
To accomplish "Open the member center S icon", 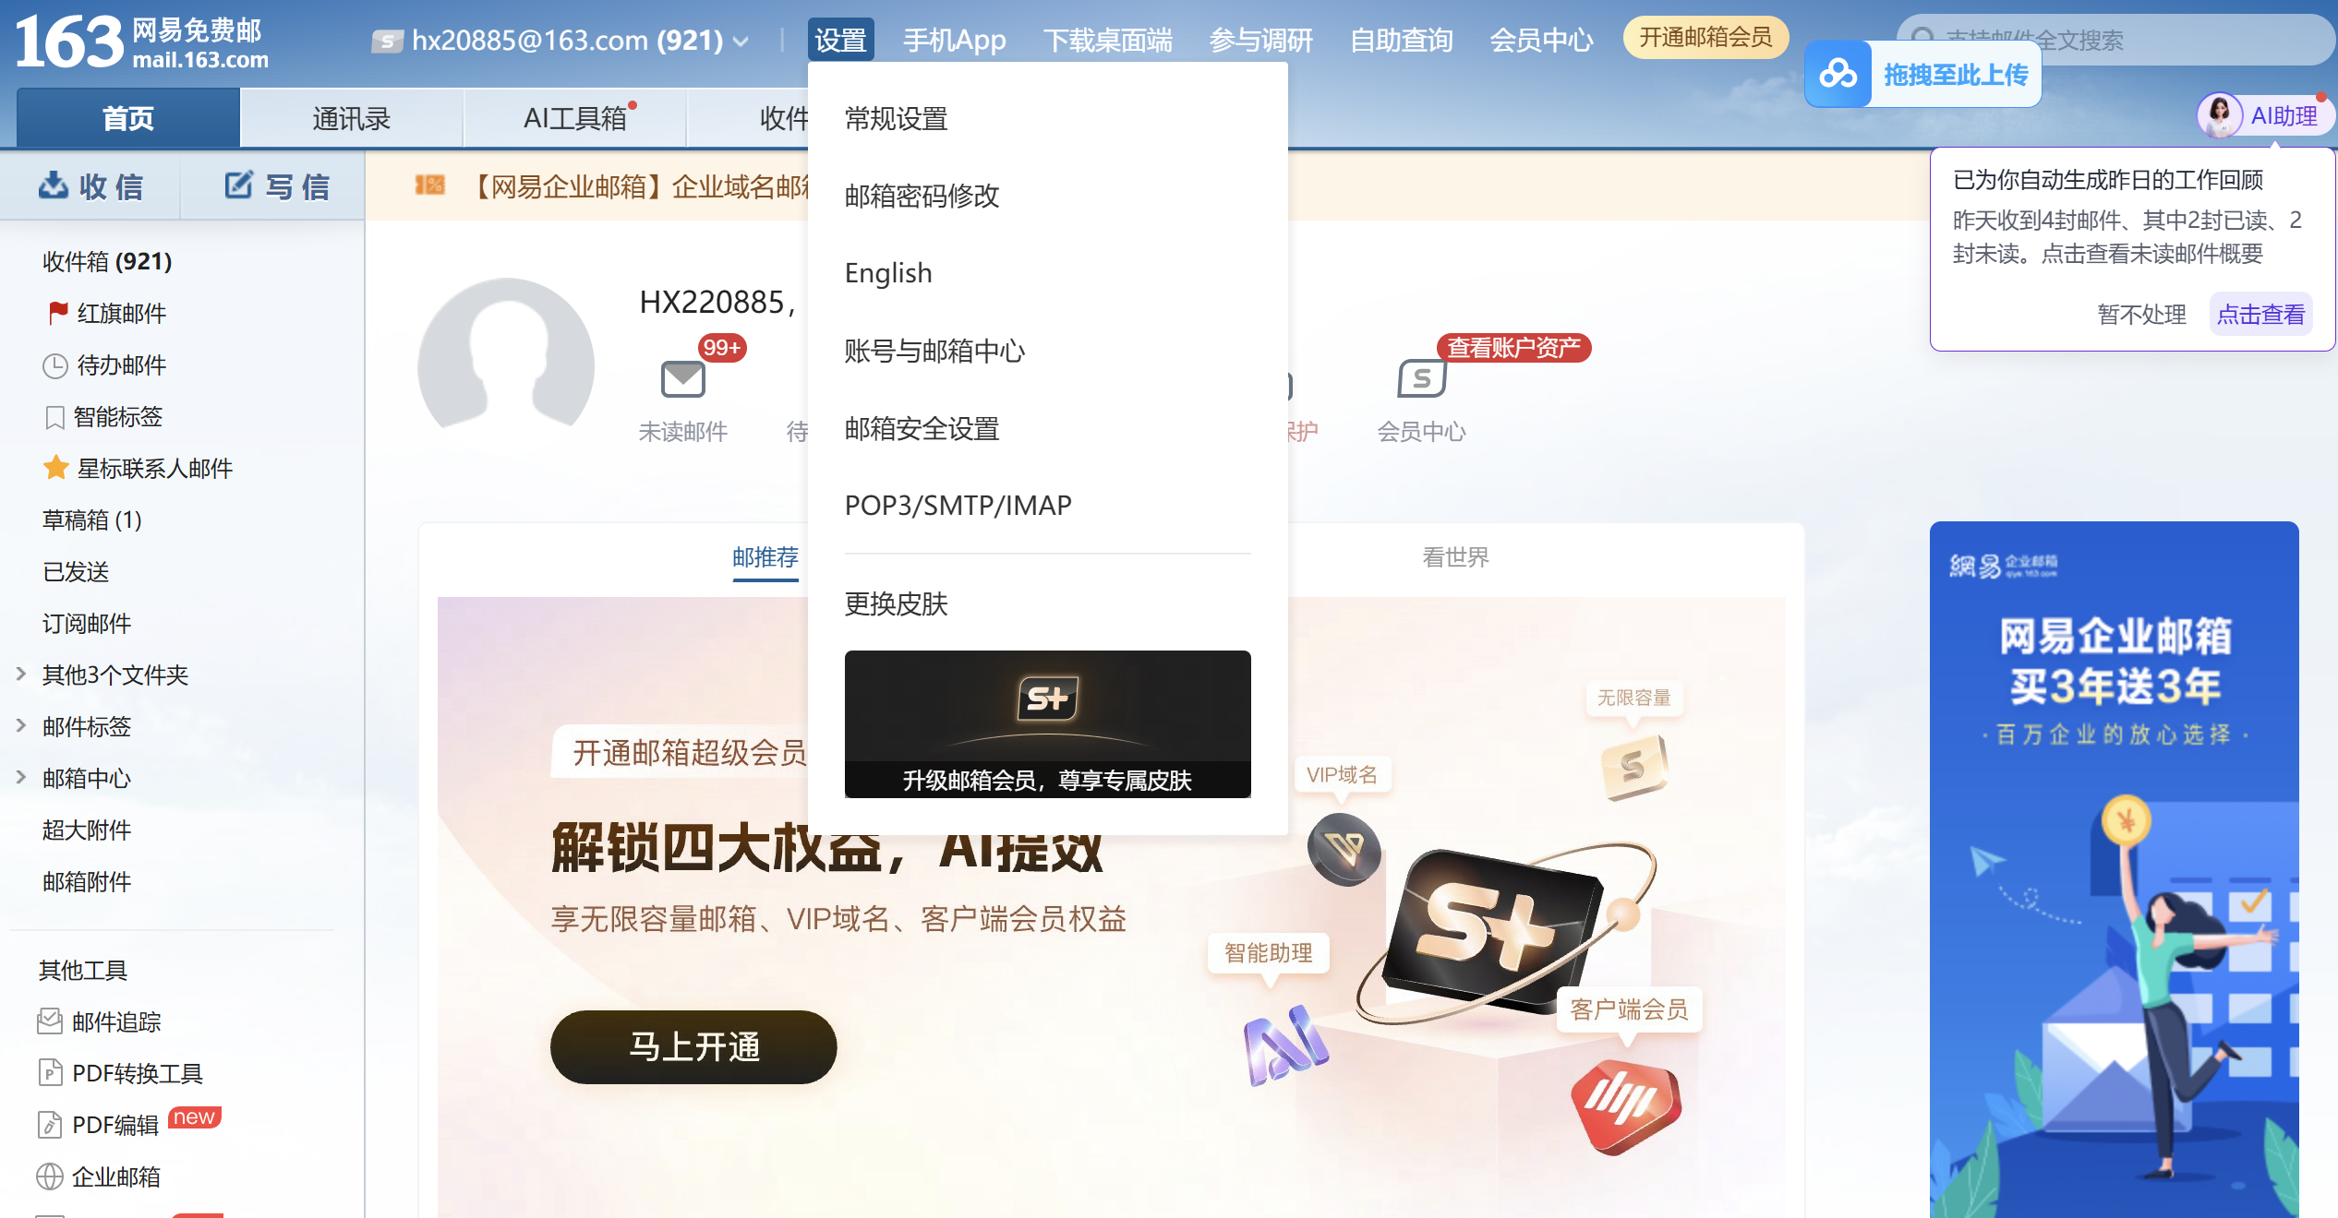I will pyautogui.click(x=1421, y=378).
